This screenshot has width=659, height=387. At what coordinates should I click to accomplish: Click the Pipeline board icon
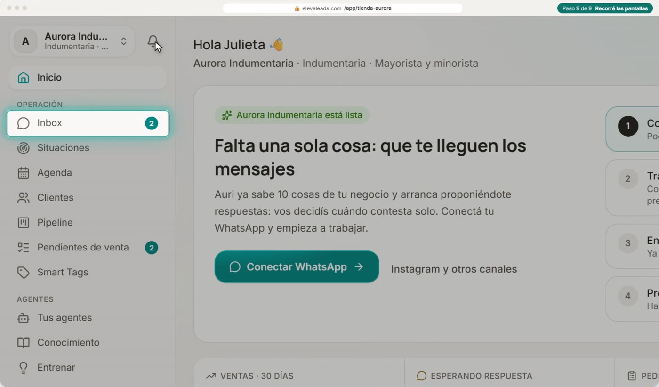[x=23, y=223]
